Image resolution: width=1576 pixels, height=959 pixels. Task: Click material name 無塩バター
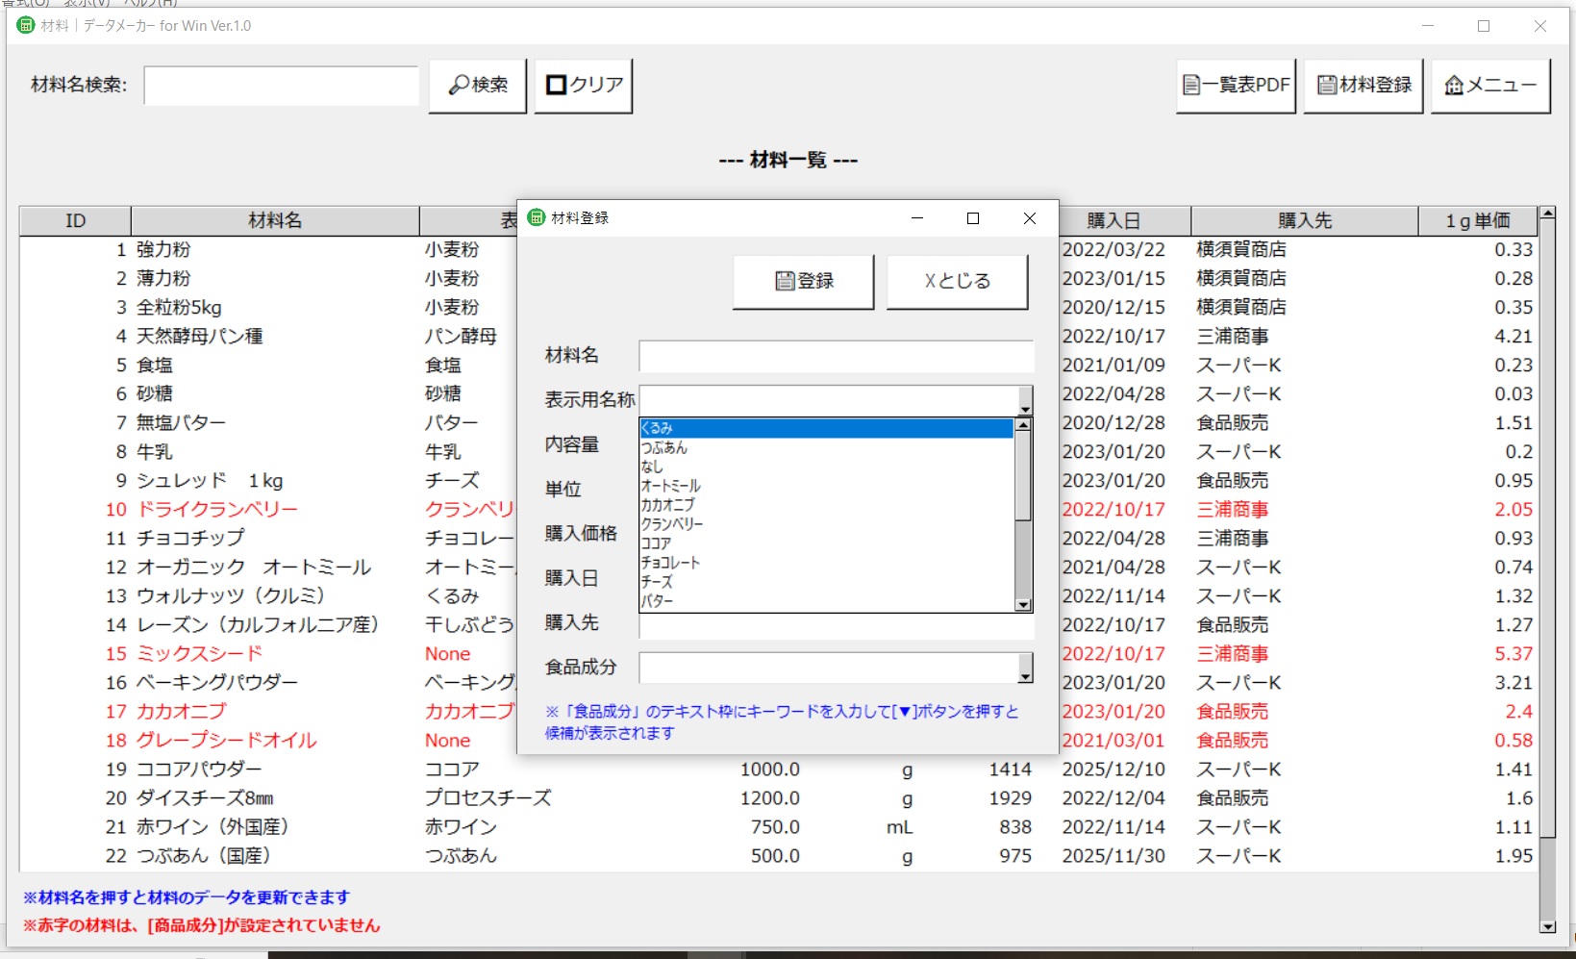pyautogui.click(x=182, y=423)
